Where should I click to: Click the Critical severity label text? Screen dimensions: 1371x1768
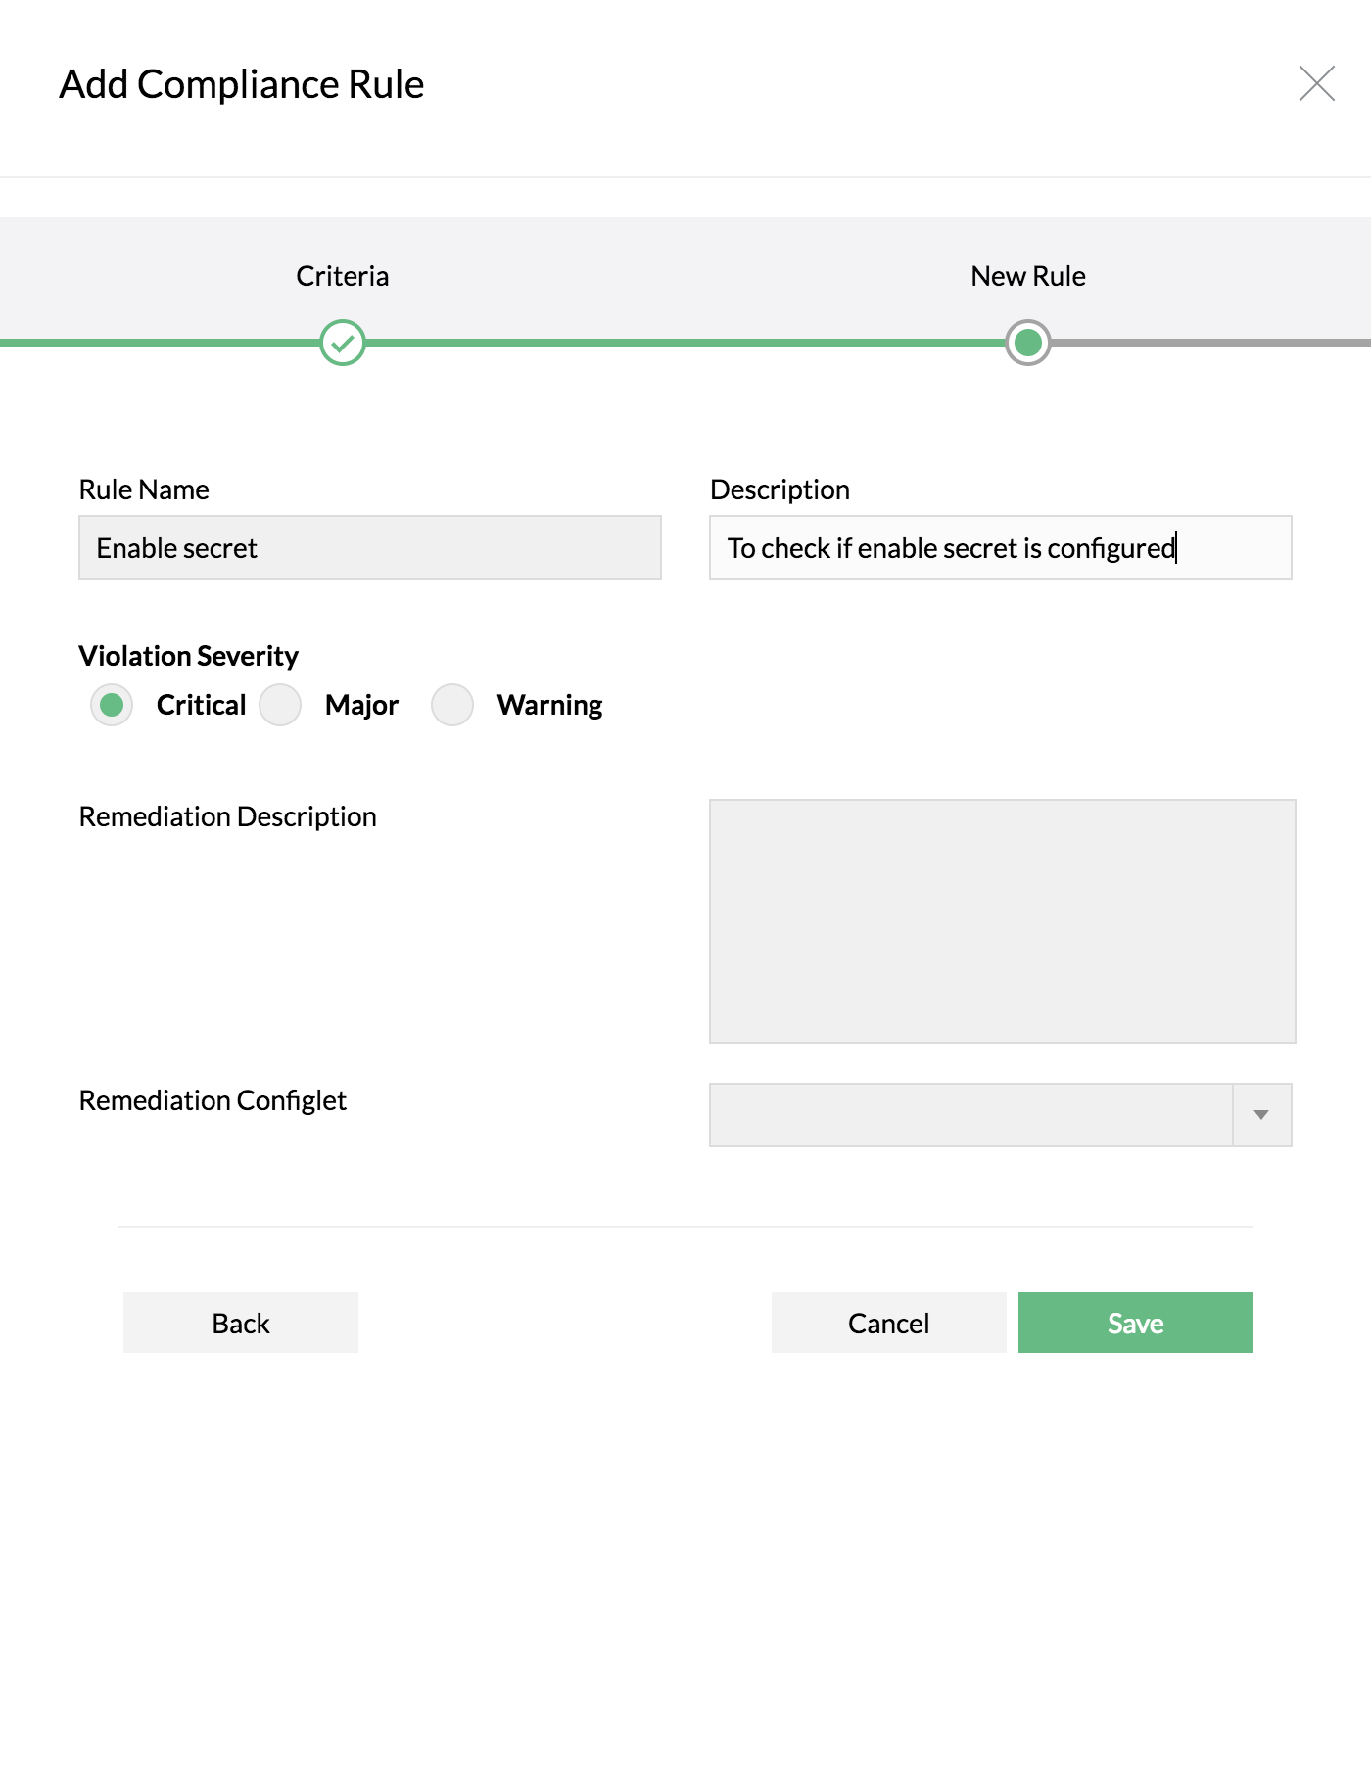click(x=201, y=705)
